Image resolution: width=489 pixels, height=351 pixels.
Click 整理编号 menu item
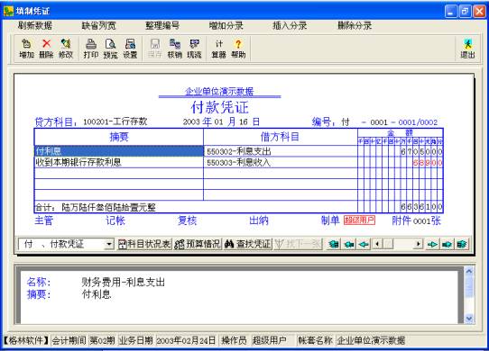point(162,25)
